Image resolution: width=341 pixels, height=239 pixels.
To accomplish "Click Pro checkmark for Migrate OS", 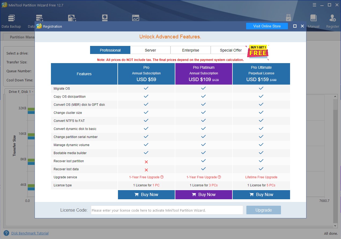I will tap(146, 88).
